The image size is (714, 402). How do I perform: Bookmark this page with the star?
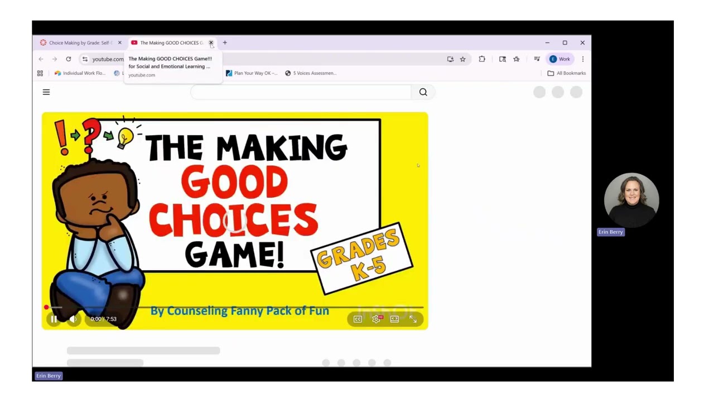(x=462, y=59)
